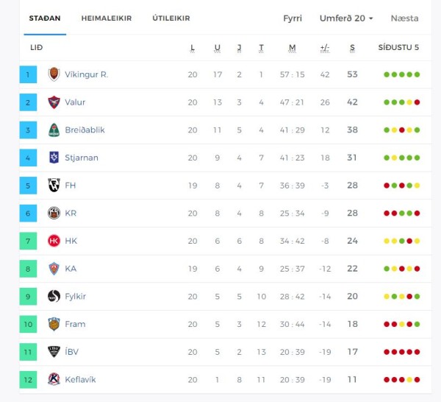Click the M goals column header
Screen dimensions: 441x402
click(293, 48)
